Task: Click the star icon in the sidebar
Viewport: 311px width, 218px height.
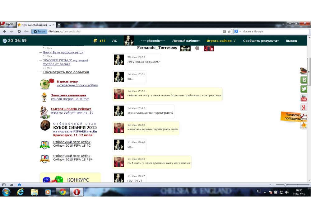Action: click(304, 126)
